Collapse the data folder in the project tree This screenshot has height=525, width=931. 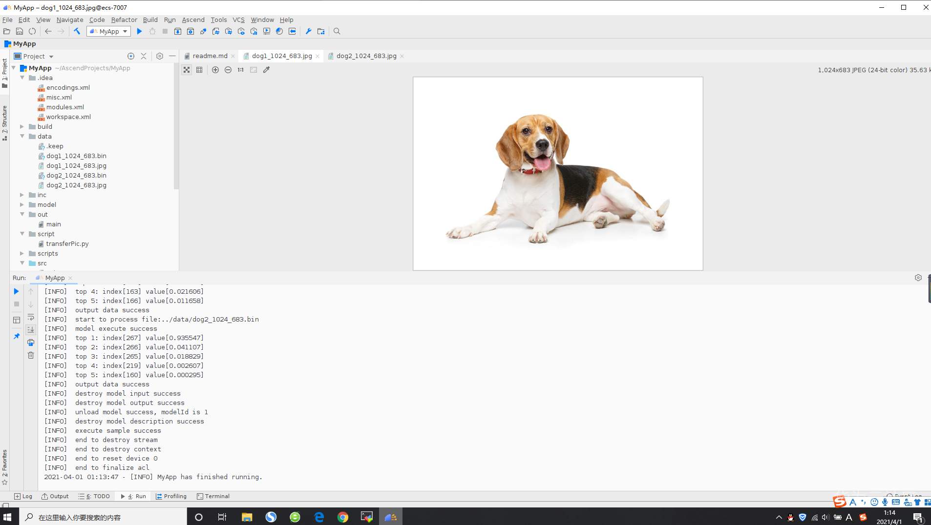pyautogui.click(x=22, y=136)
